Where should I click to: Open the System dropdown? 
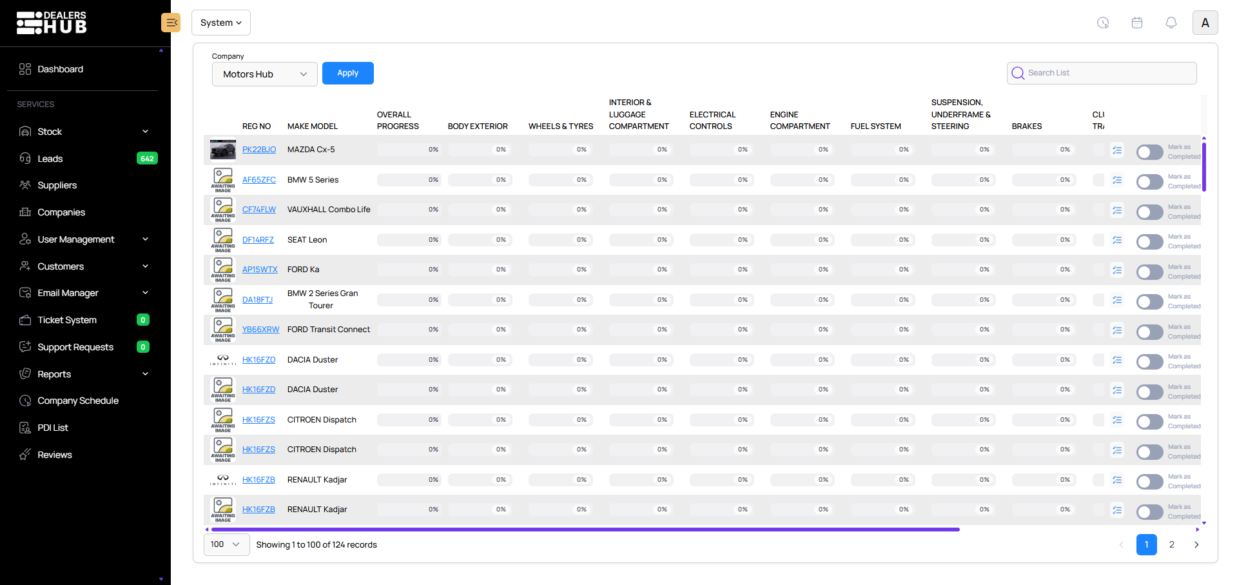point(221,23)
